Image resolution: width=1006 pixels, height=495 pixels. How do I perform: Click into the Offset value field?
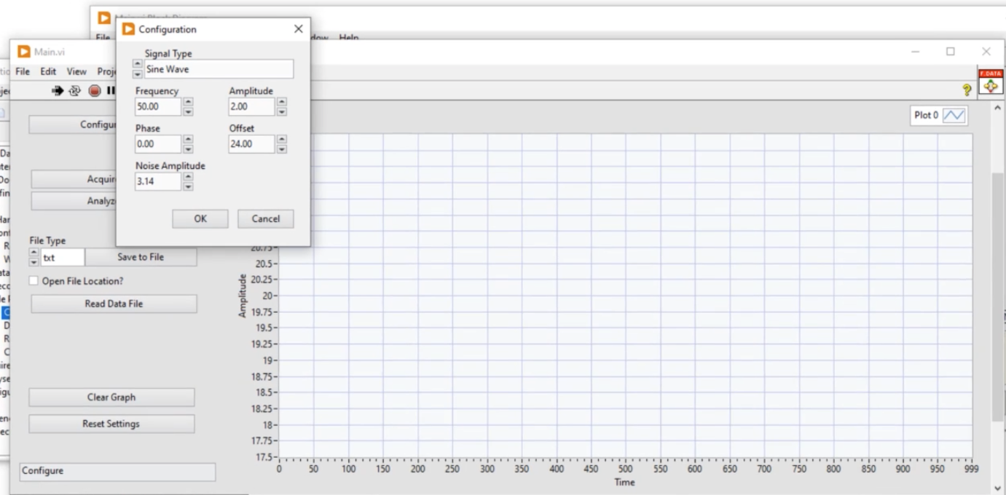251,144
